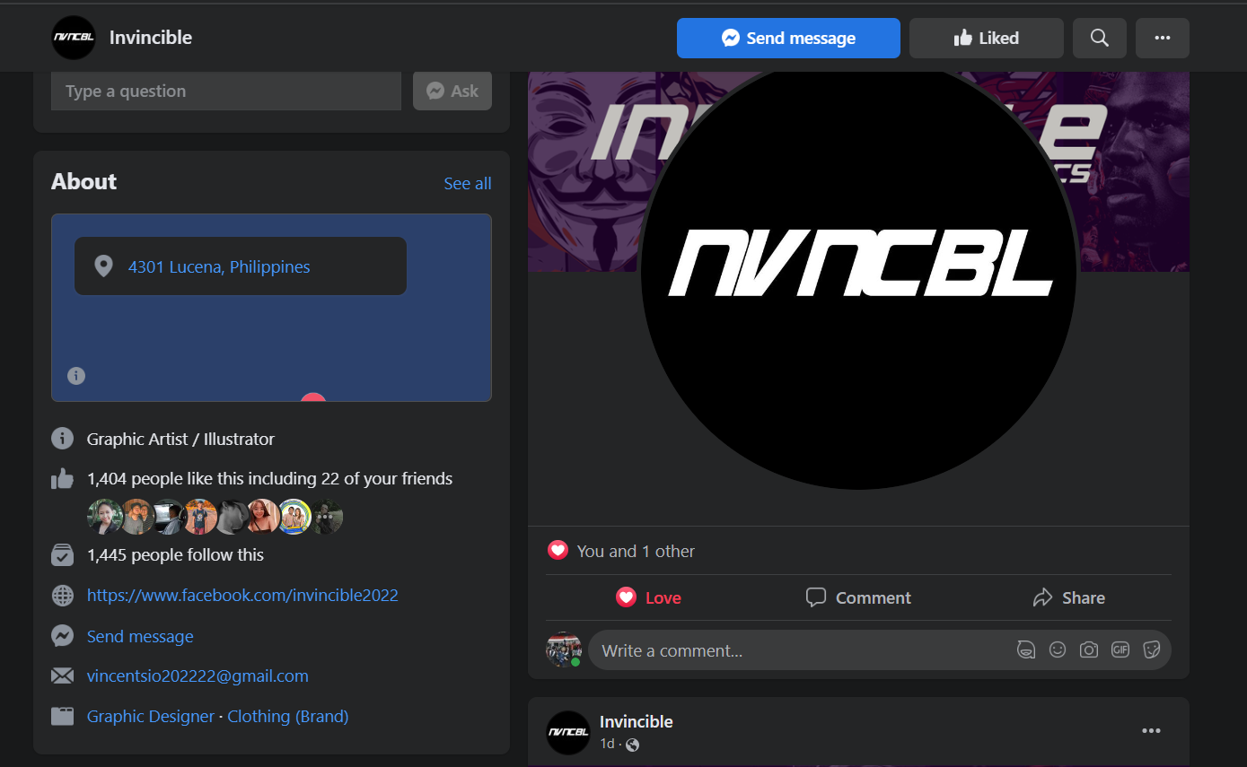
Task: Click the Comment button on the post
Action: [x=858, y=597]
